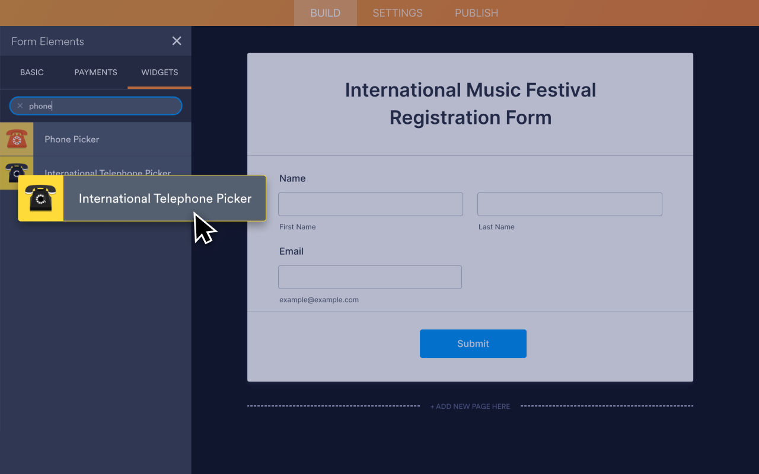Click the Email input field
The width and height of the screenshot is (759, 474).
pyautogui.click(x=369, y=277)
